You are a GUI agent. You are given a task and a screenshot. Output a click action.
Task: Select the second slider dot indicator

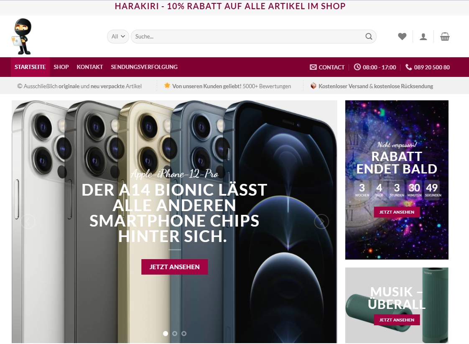coord(175,333)
